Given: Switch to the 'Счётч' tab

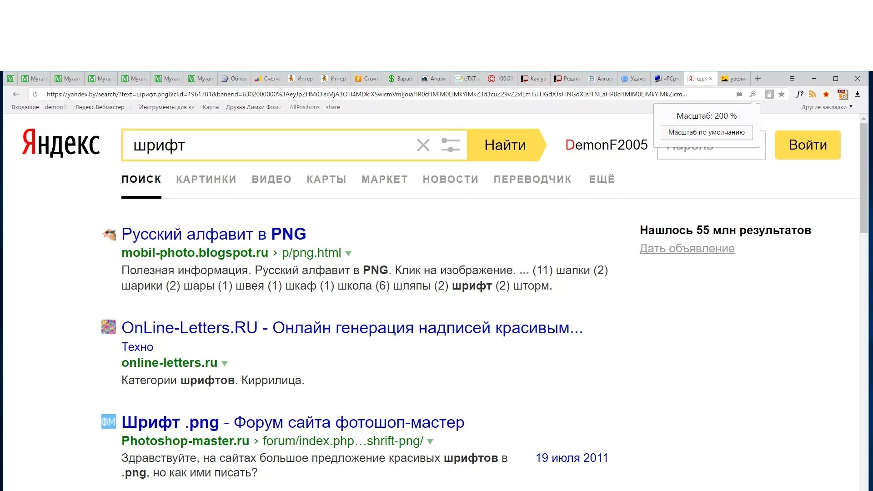Looking at the screenshot, I should (x=267, y=79).
